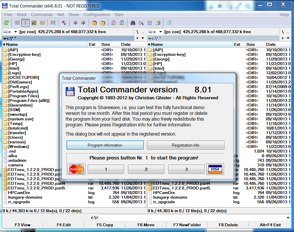Select hungary-domains file in left panel
Screen dimensions: 294x232
25,197
